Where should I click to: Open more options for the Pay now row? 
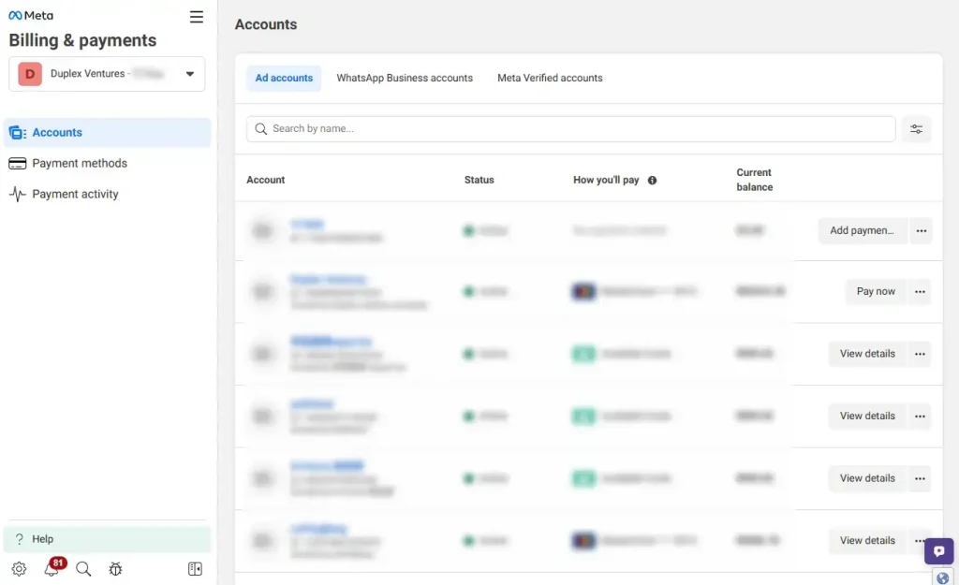920,292
